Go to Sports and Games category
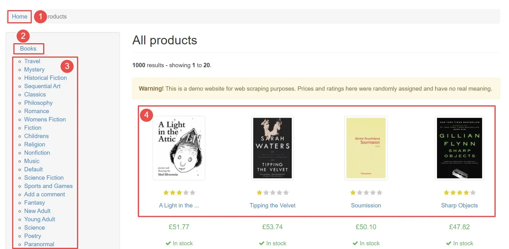This screenshot has width=509, height=249. [48, 186]
